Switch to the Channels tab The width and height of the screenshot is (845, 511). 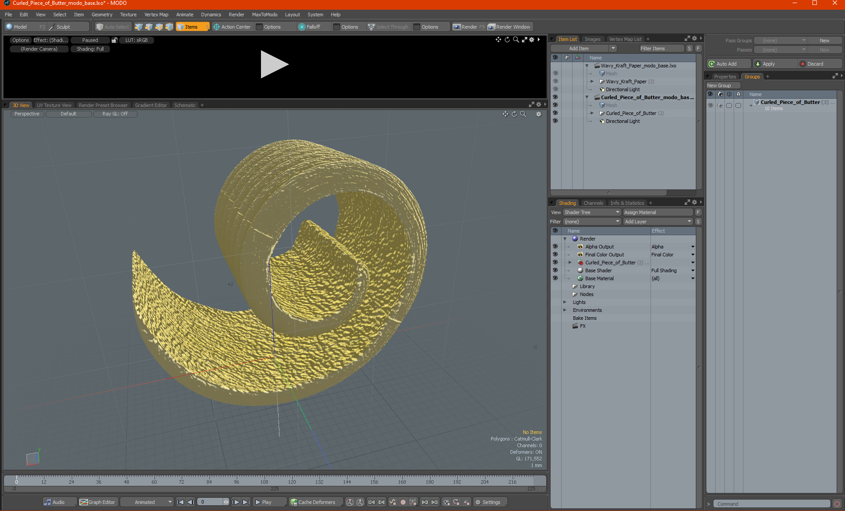point(593,203)
